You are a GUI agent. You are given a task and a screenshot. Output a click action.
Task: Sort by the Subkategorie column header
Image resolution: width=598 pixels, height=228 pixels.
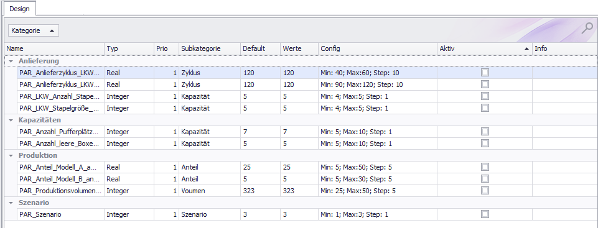(210, 48)
